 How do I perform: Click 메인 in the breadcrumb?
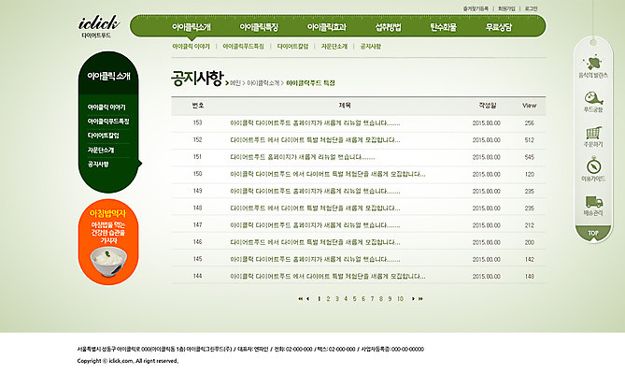[x=235, y=83]
